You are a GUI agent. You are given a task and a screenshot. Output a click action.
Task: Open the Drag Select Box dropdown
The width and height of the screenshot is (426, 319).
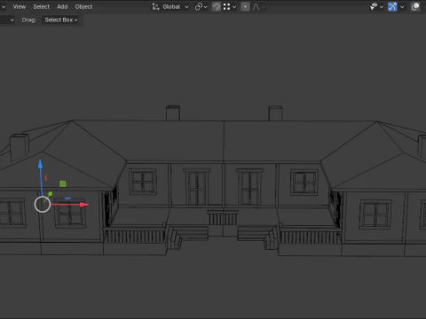click(x=61, y=19)
